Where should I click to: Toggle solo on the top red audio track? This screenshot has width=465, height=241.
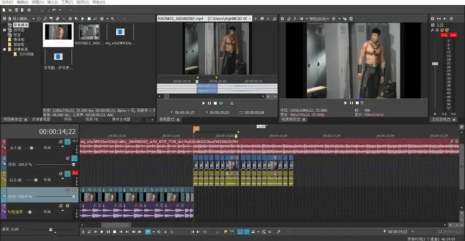tap(67, 141)
